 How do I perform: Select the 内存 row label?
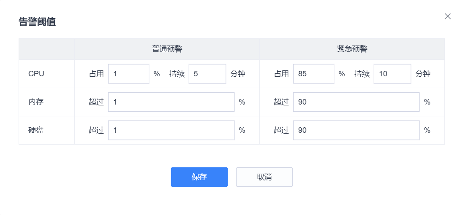pyautogui.click(x=36, y=102)
